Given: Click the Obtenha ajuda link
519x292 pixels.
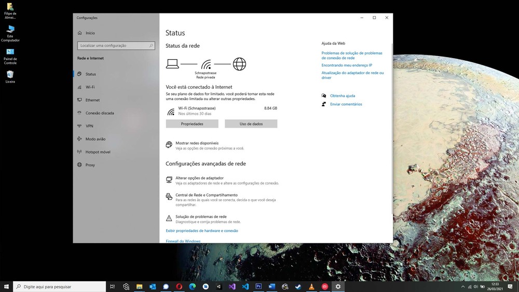Looking at the screenshot, I should (342, 96).
